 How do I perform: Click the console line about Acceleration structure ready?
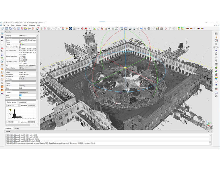pyautogui.click(x=50, y=143)
